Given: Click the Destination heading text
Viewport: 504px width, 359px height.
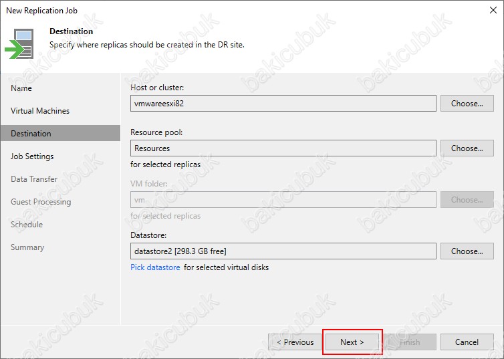Looking at the screenshot, I should (71, 31).
